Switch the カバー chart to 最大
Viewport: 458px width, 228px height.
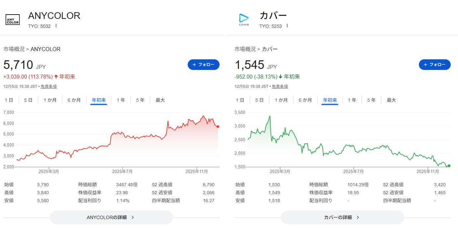pyautogui.click(x=391, y=100)
